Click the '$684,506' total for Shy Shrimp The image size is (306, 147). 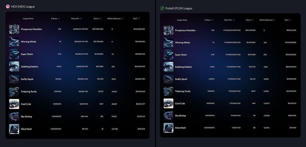(x=292, y=116)
